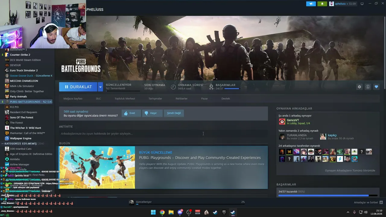Select 100 Istanbul Cats in library
Image resolution: width=386 pixels, height=217 pixels.
[21, 149]
